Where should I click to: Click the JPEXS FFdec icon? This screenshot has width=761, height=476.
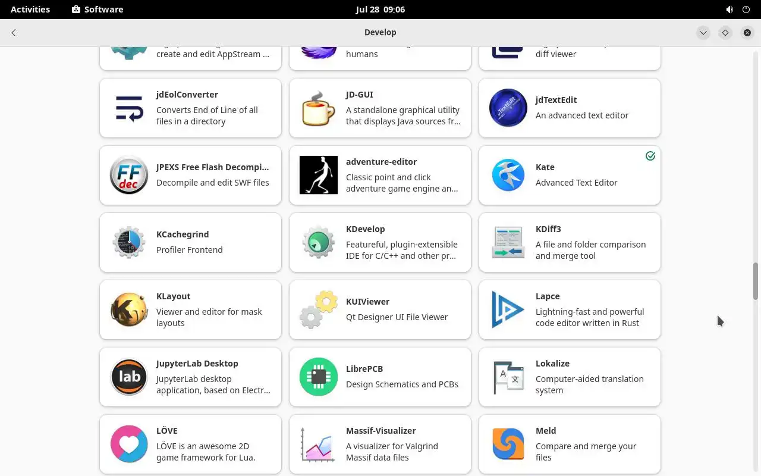(x=129, y=175)
